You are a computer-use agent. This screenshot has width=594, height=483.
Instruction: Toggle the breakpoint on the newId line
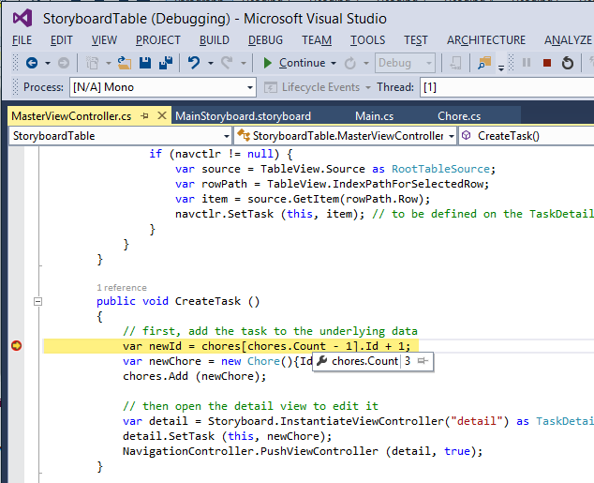tap(16, 346)
